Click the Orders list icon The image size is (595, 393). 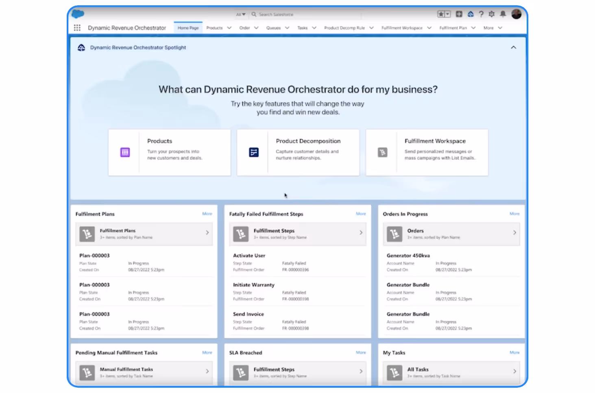pos(394,234)
